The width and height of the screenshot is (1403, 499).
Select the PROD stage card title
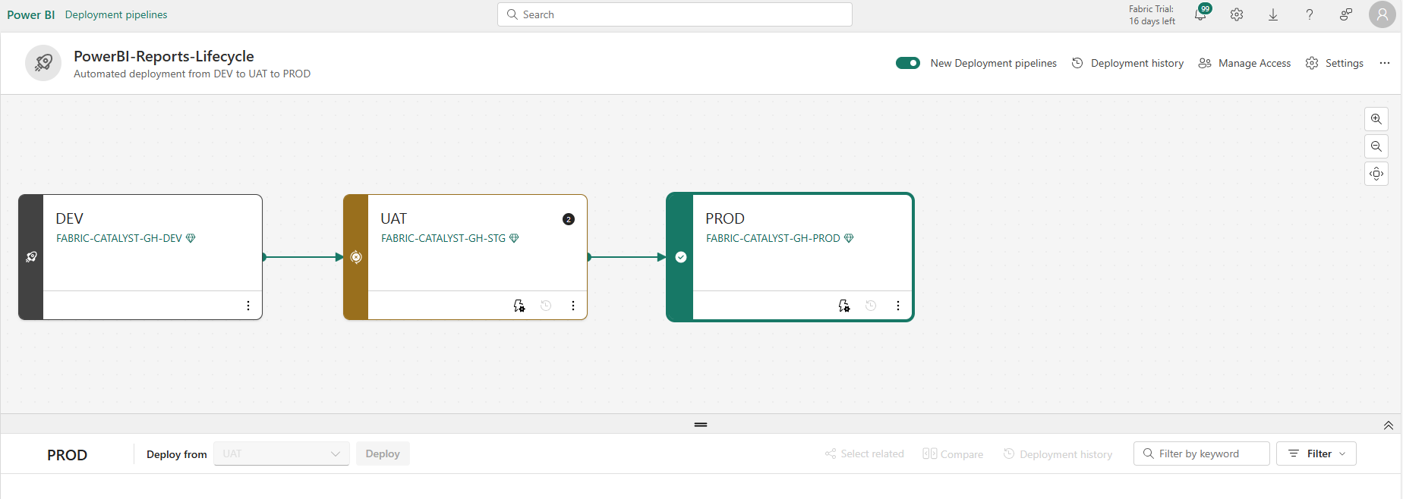coord(725,218)
